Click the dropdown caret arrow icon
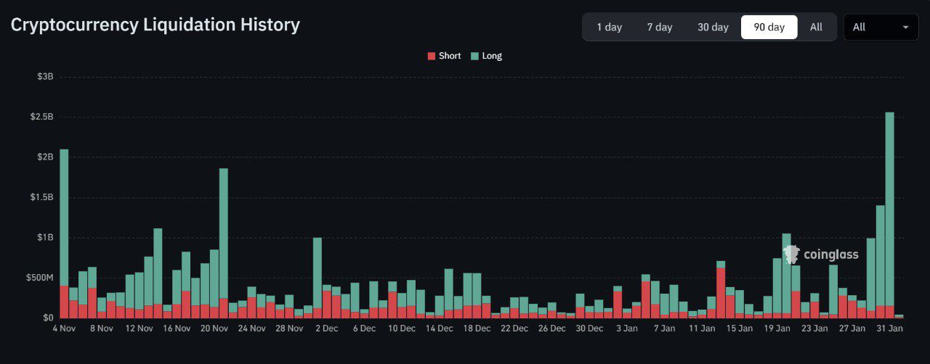The image size is (930, 364). click(905, 27)
